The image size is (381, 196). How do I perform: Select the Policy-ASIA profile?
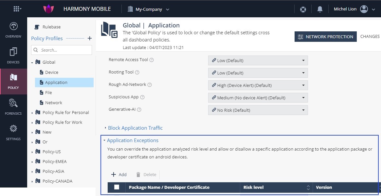tap(53, 171)
